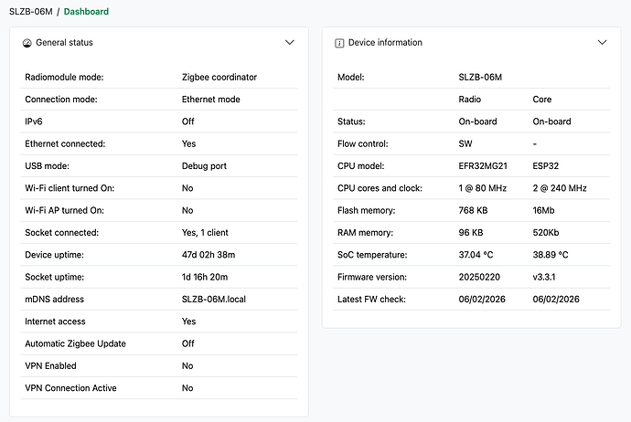Select the Ethernet mode value
Image resolution: width=631 pixels, height=422 pixels.
(x=211, y=100)
